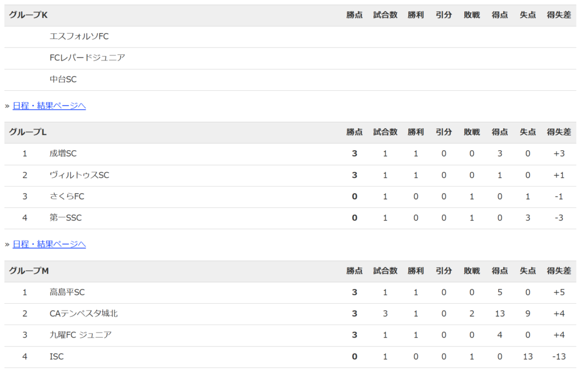Image resolution: width=579 pixels, height=372 pixels.
Task: Click the 勝点 column header in Group K
Action: click(x=355, y=15)
